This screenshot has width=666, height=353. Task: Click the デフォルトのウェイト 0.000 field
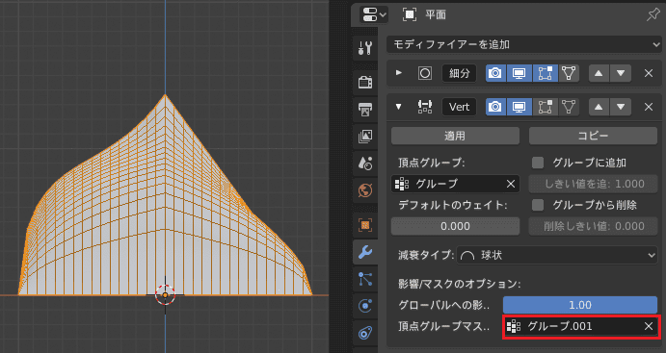(x=455, y=226)
